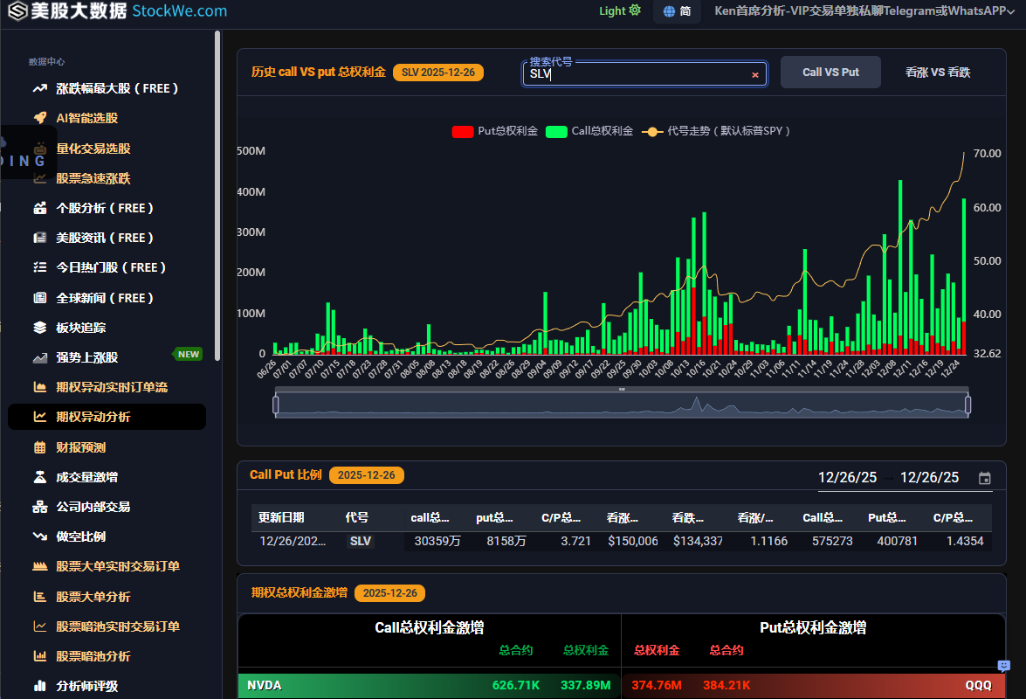Click the $150,006 cell
This screenshot has width=1026, height=699.
633,541
